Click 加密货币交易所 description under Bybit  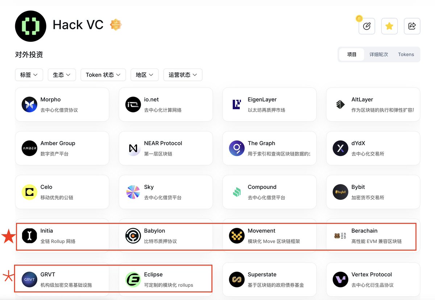point(368,198)
